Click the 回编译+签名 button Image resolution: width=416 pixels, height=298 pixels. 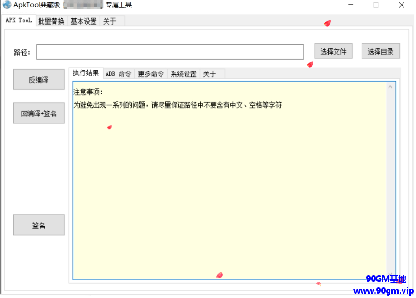[x=39, y=113]
